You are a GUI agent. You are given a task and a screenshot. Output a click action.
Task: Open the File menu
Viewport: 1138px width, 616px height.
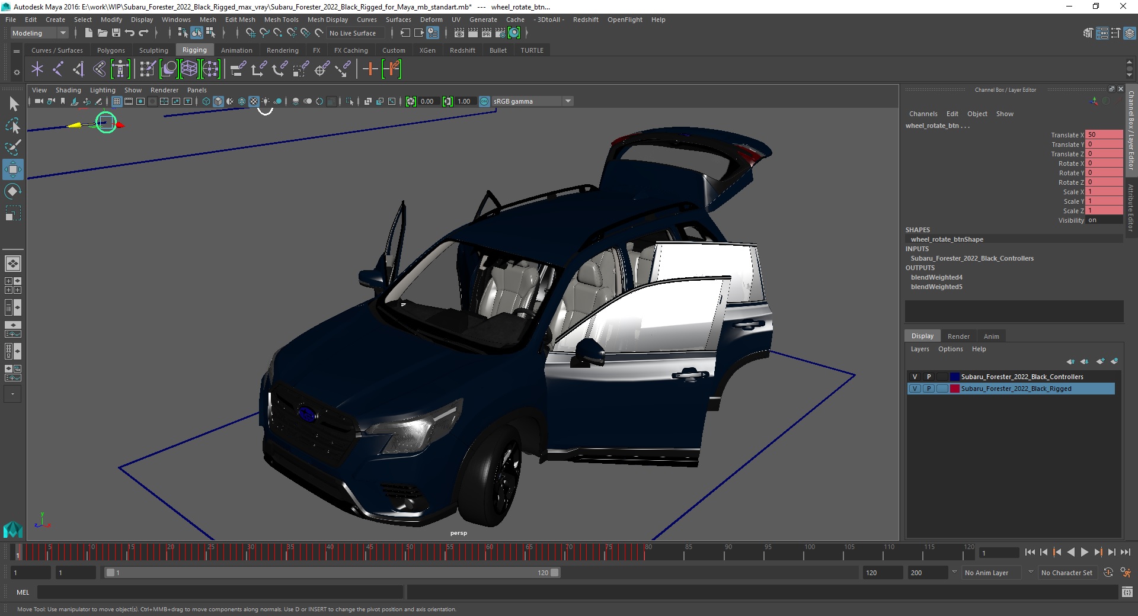pyautogui.click(x=11, y=20)
